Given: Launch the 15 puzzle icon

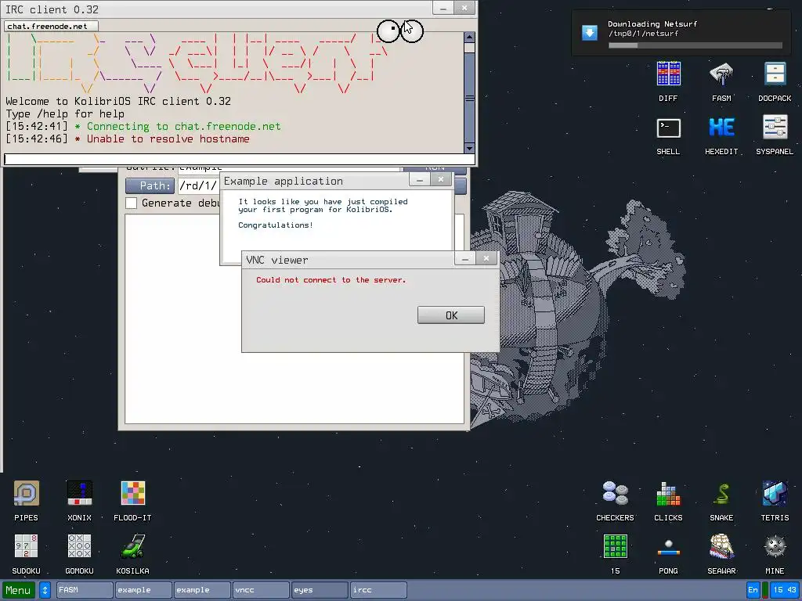Looking at the screenshot, I should (615, 546).
